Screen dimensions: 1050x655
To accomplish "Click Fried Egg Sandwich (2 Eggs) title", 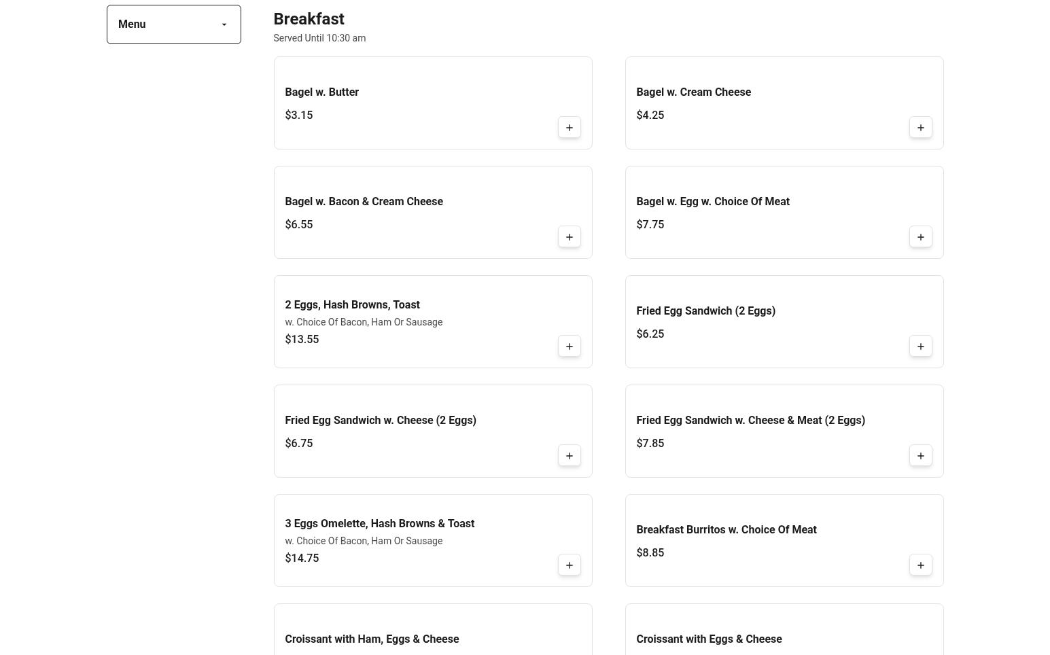I will coord(705,311).
